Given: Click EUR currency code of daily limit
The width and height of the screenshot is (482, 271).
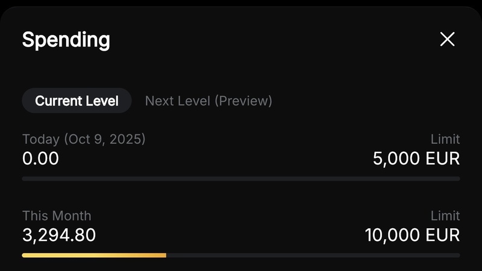Looking at the screenshot, I should pyautogui.click(x=443, y=158).
